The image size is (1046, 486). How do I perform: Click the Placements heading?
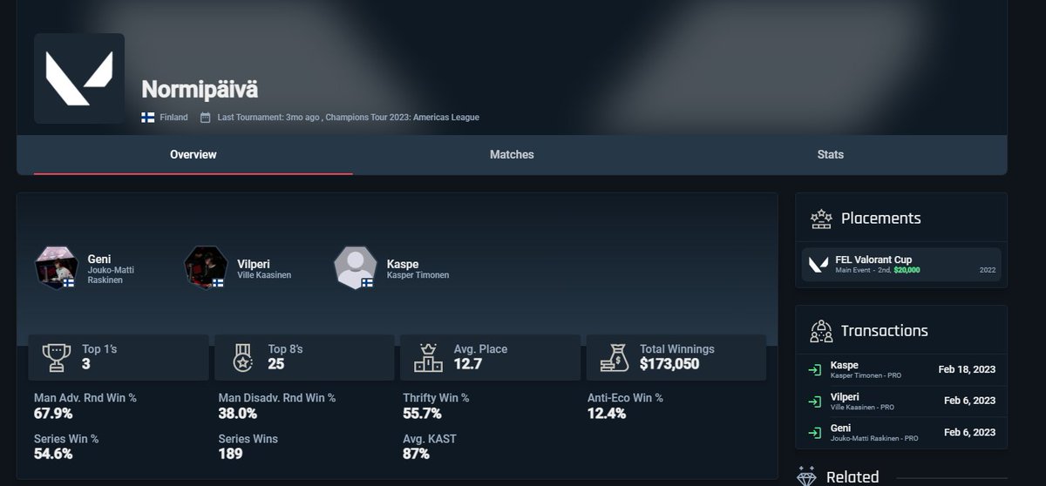coord(880,219)
